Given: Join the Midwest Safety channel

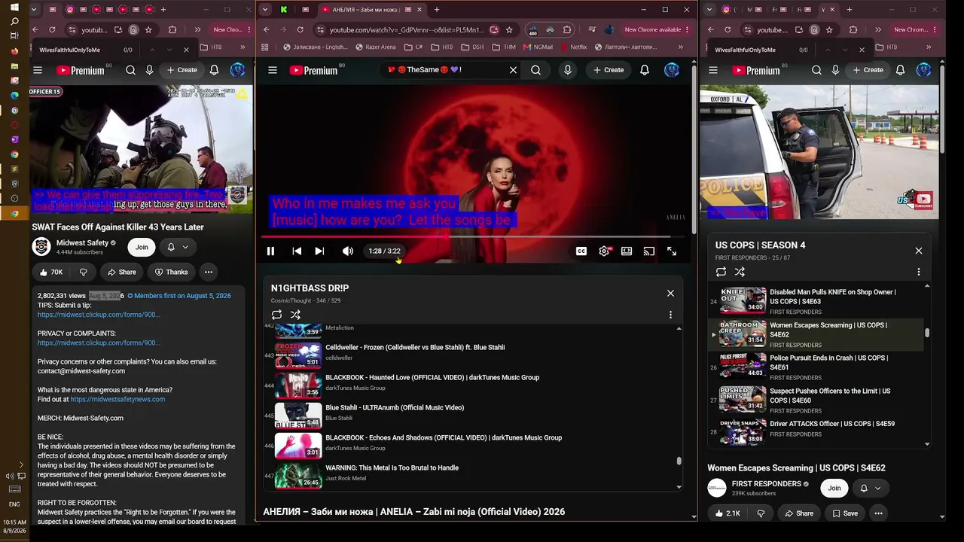Looking at the screenshot, I should pyautogui.click(x=142, y=247).
